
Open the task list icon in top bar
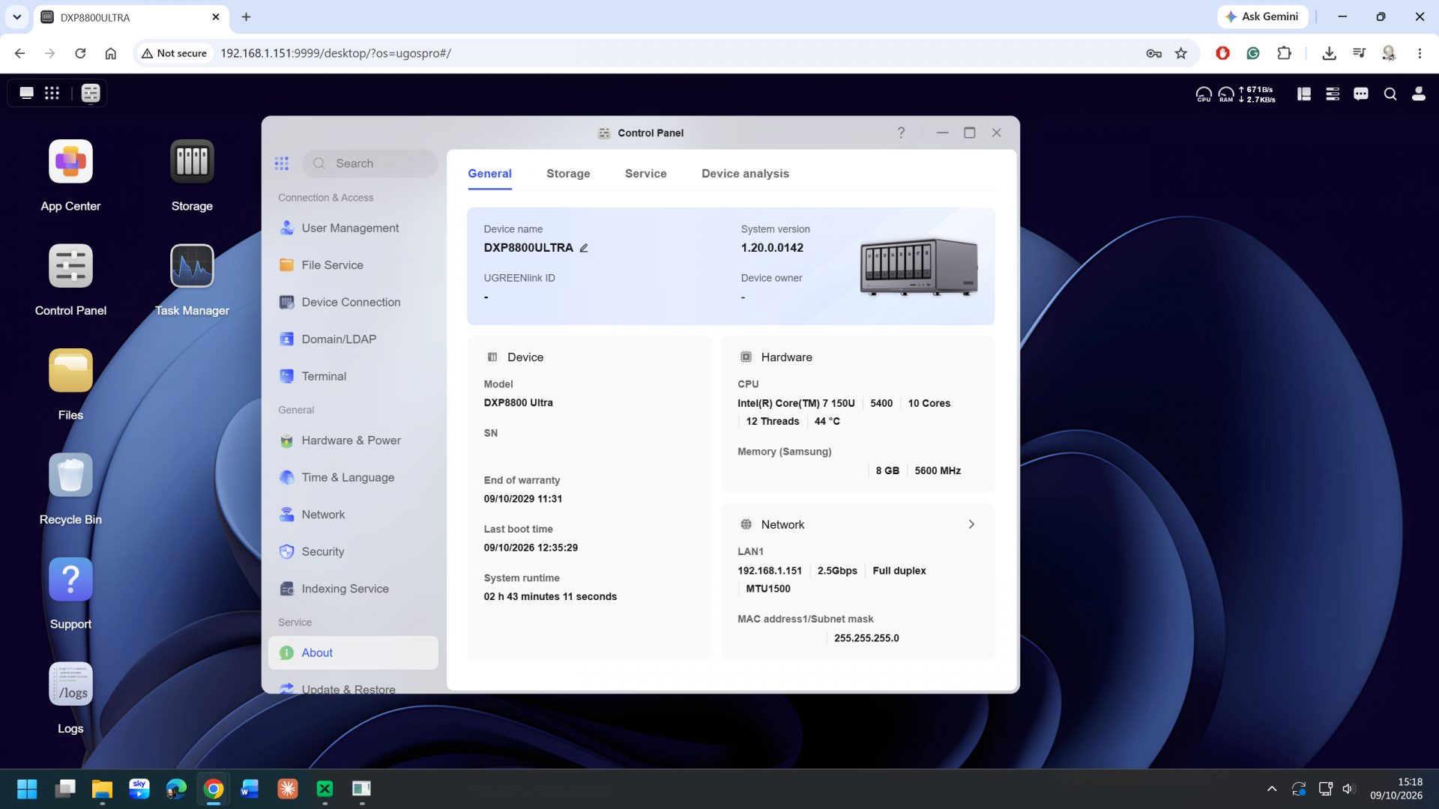click(1333, 94)
